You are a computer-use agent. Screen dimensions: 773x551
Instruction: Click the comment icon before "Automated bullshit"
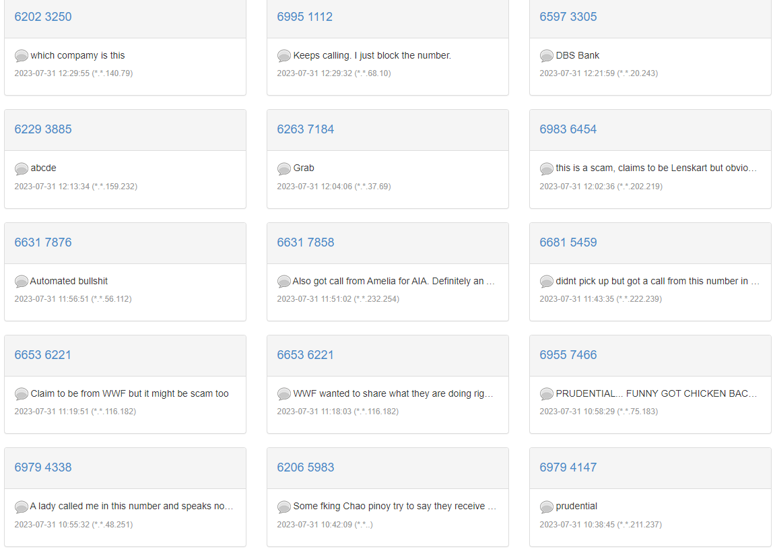coord(22,282)
